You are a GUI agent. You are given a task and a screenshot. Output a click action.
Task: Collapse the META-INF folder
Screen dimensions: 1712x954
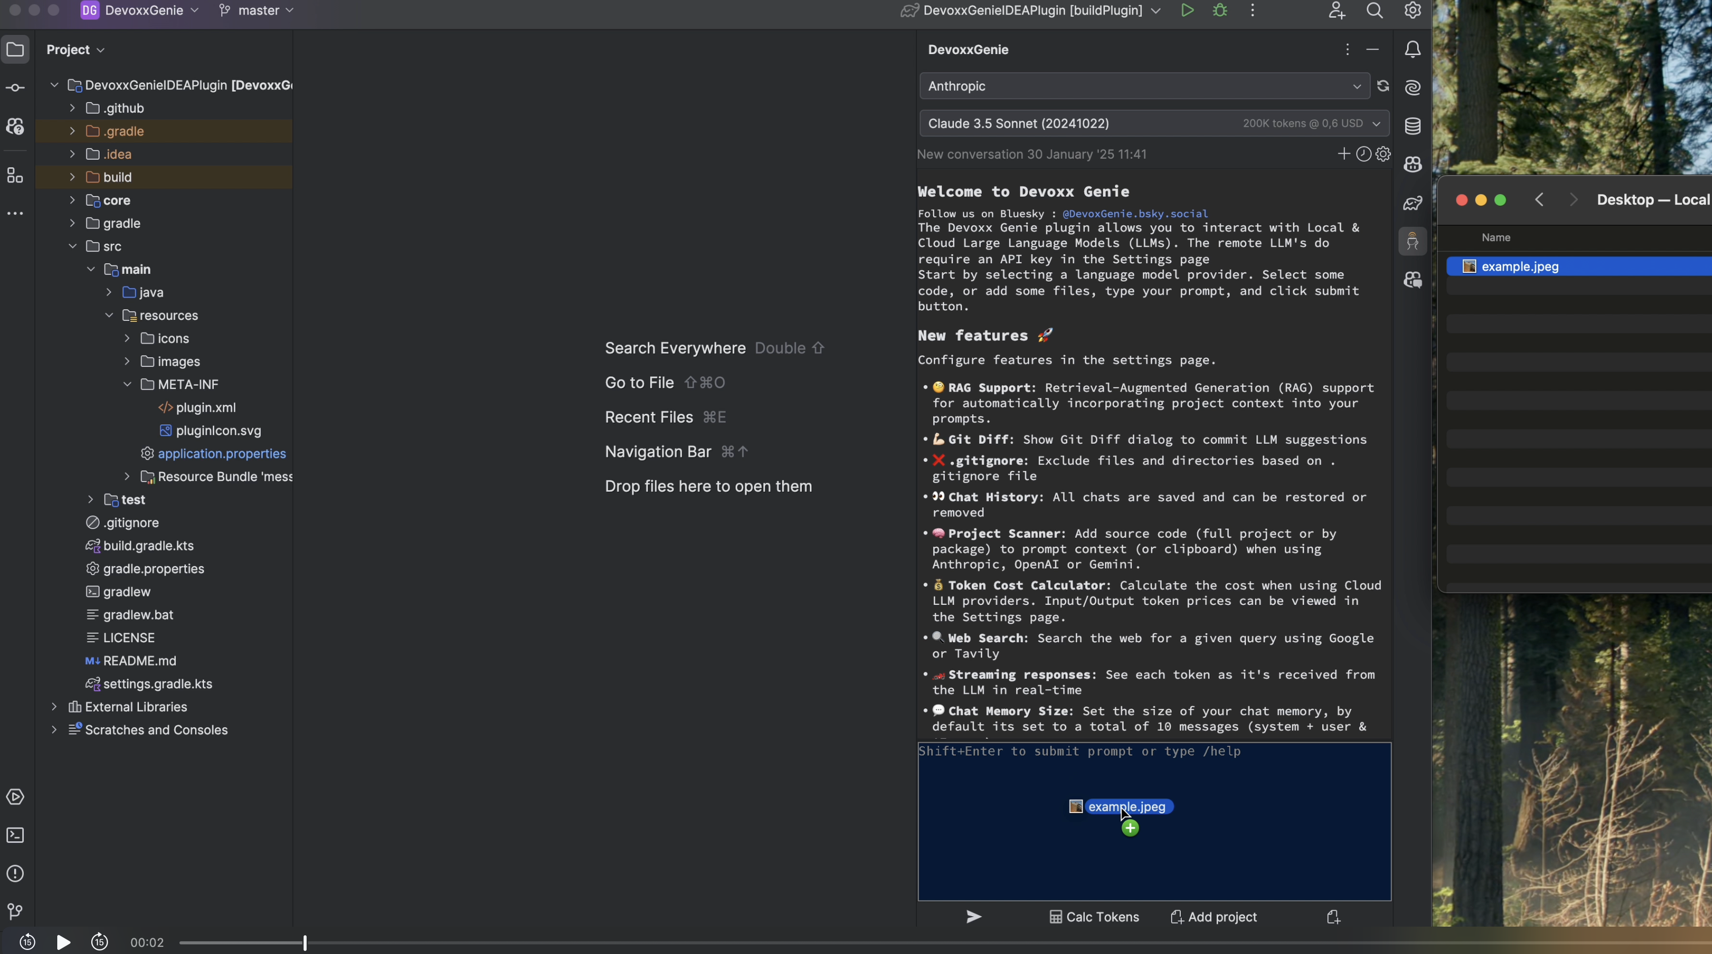point(127,384)
